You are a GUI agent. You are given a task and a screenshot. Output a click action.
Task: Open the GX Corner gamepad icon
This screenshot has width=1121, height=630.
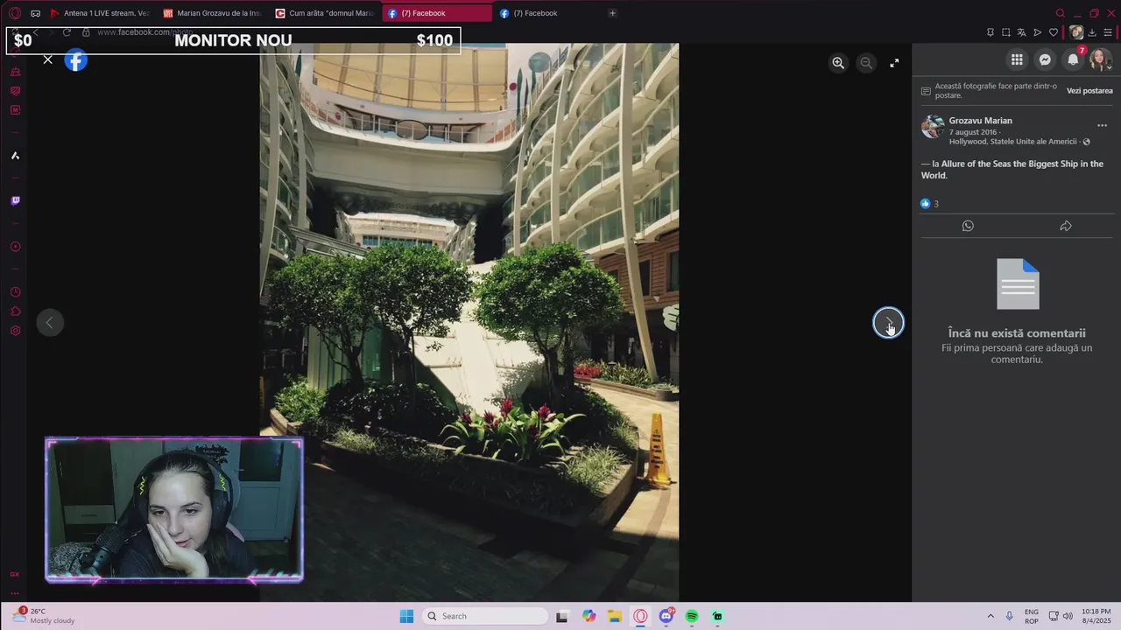click(x=35, y=13)
